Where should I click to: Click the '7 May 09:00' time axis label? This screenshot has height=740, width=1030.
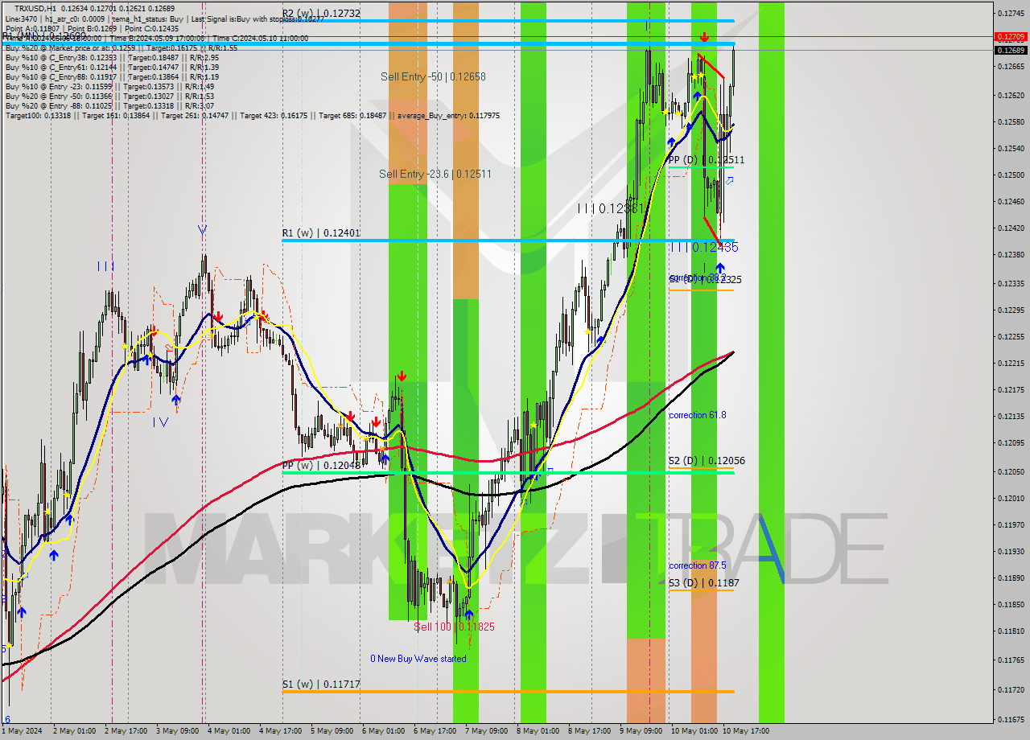(x=487, y=731)
